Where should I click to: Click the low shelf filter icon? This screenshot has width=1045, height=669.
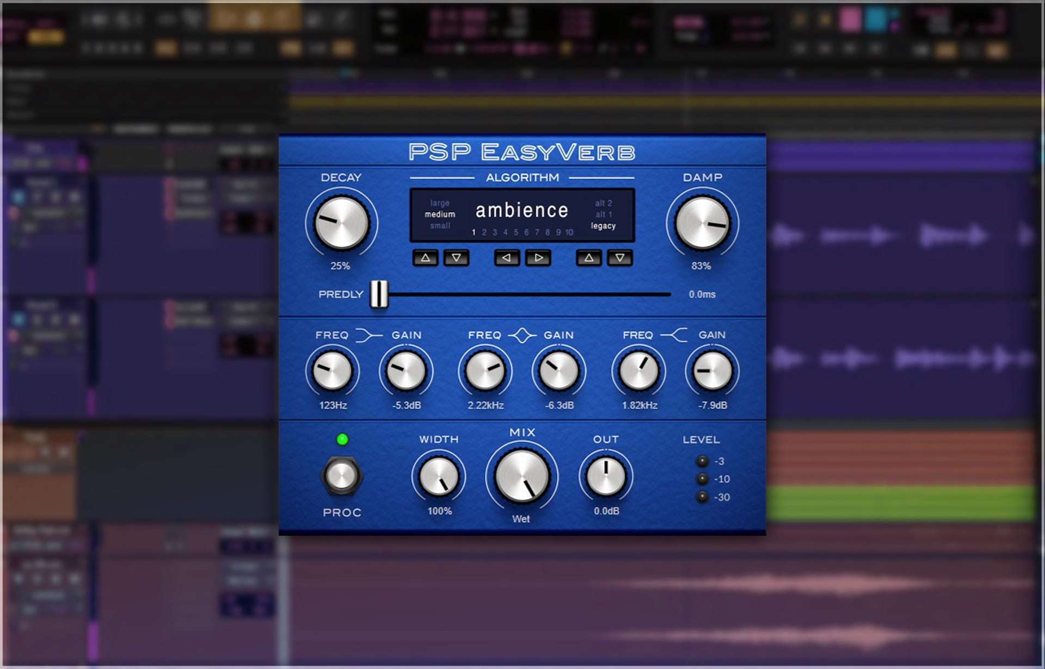pyautogui.click(x=370, y=335)
